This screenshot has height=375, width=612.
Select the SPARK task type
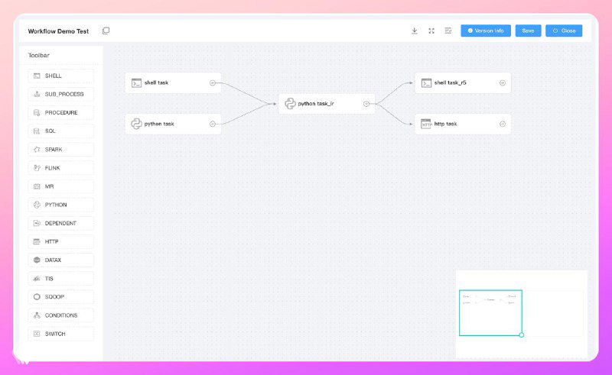click(x=61, y=149)
